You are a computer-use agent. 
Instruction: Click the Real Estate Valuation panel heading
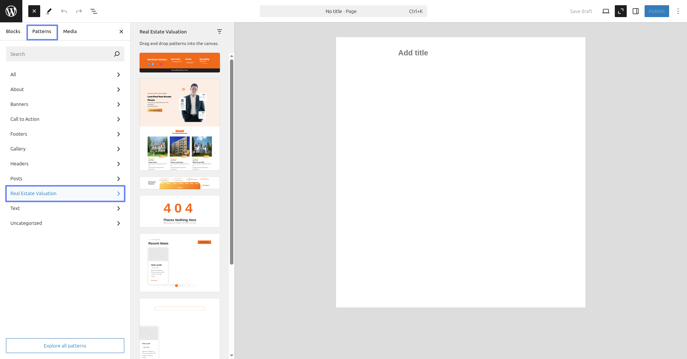[163, 32]
